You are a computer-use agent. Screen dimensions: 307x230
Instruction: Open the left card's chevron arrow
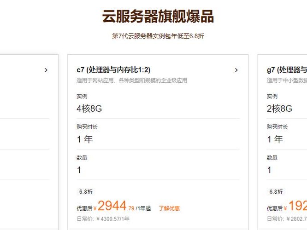coord(46,70)
